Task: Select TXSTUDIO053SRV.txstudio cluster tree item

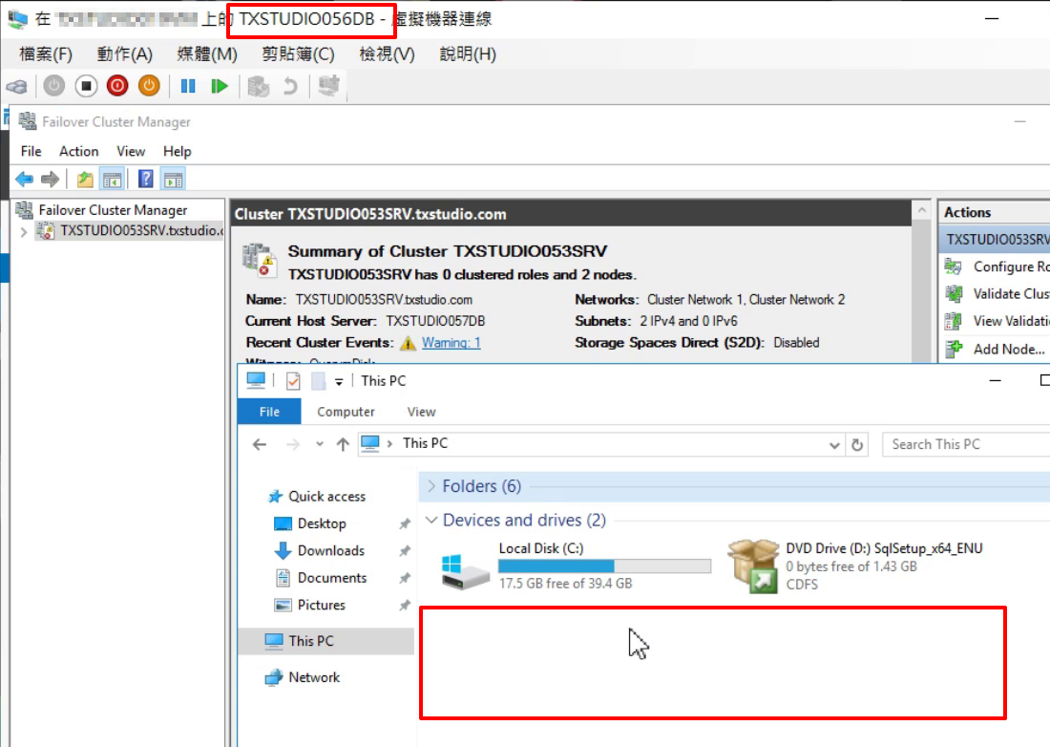Action: pyautogui.click(x=131, y=231)
